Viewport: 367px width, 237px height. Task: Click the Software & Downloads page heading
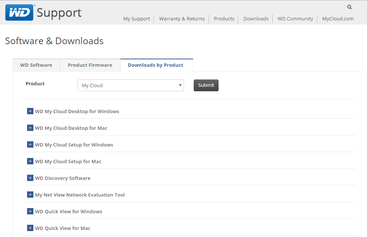[54, 41]
